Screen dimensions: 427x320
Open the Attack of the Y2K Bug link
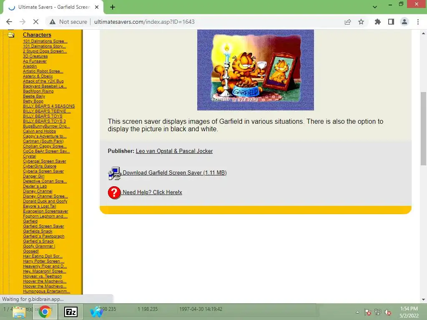43,81
